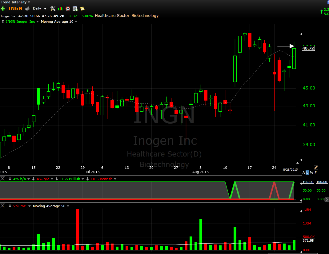
Task: Open the TI65 Bearish indicator dropdown
Action: 115,179
